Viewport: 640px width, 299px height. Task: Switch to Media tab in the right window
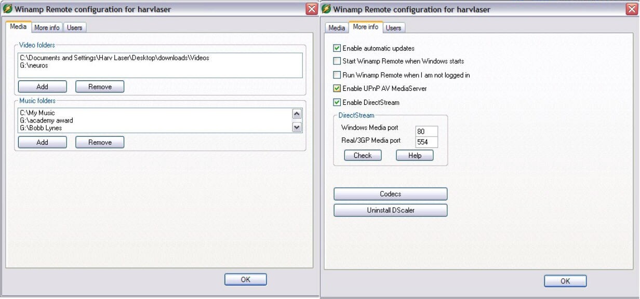point(337,28)
